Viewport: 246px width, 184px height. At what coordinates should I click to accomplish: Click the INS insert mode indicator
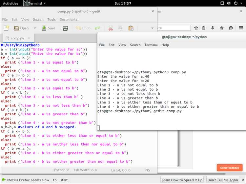(147, 170)
